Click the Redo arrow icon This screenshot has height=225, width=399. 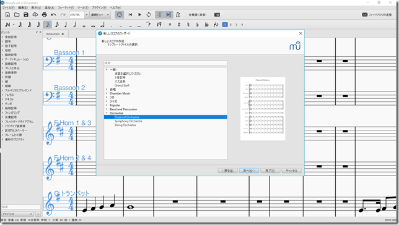point(63,15)
